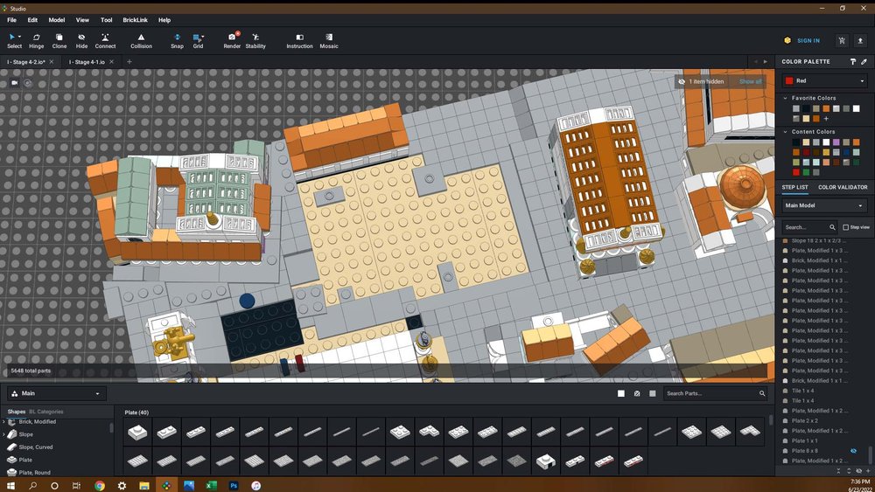875x492 pixels.
Task: Open Select tool dropdown arrow
Action: point(20,37)
